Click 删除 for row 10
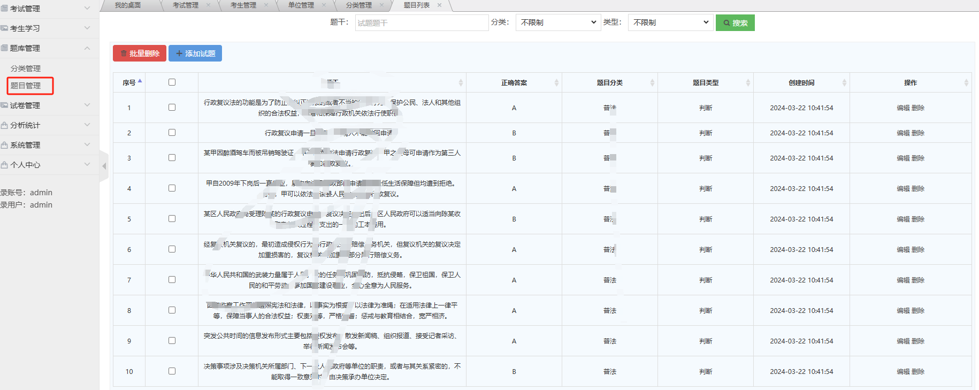Image resolution: width=979 pixels, height=390 pixels. 918,371
